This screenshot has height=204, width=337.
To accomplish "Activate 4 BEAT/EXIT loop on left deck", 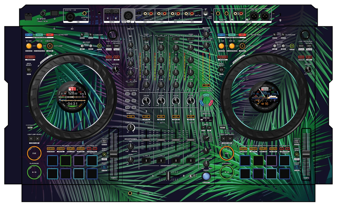I will click(50, 46).
